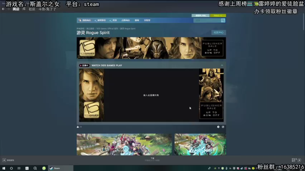Open the 商店 store tab
Viewport: 305px width, 171px height.
(x=16, y=9)
